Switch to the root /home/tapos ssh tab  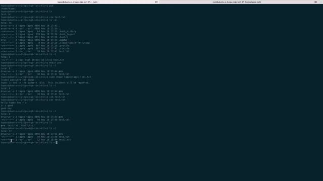(237, 2)
